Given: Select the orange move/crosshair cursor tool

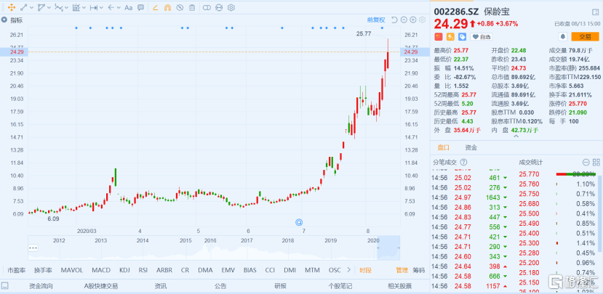Looking at the screenshot, I should coord(11,7).
